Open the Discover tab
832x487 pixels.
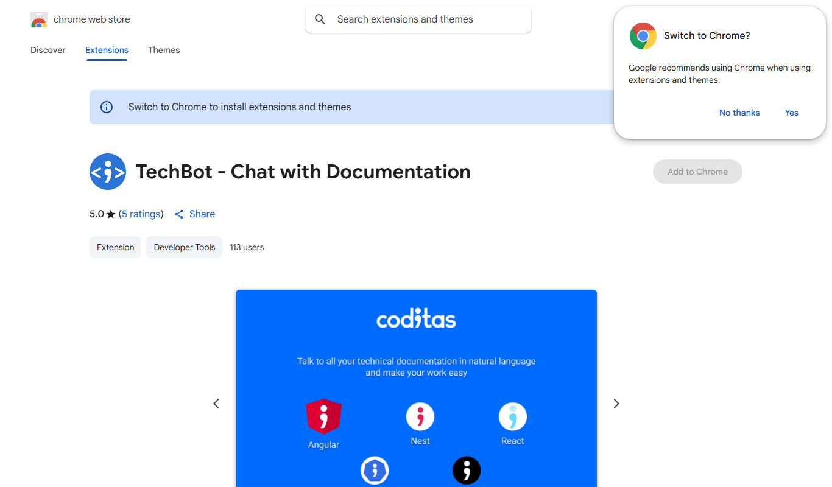48,50
